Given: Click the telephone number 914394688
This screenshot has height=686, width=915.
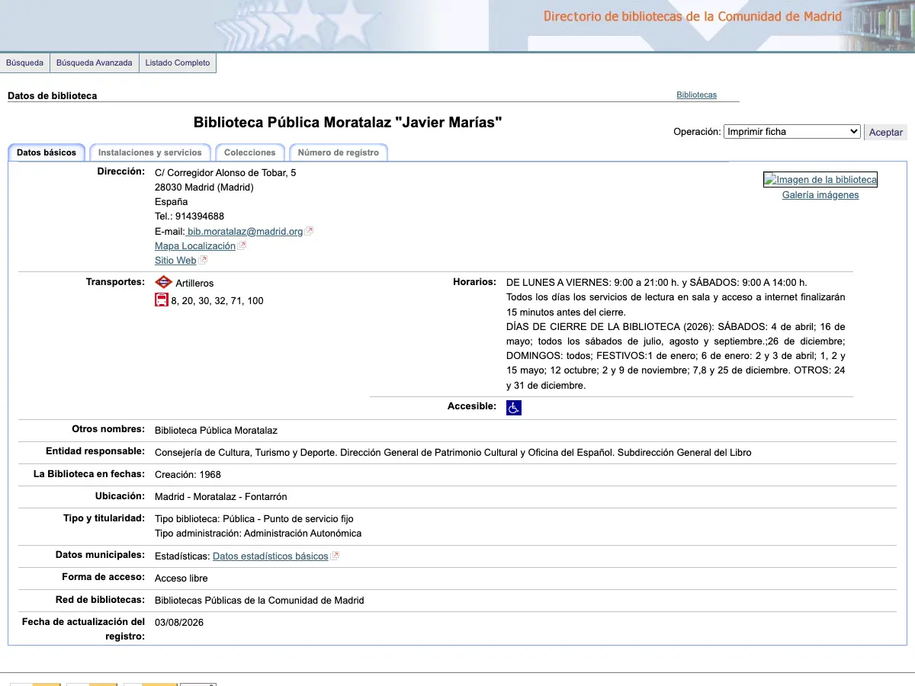Looking at the screenshot, I should point(200,216).
